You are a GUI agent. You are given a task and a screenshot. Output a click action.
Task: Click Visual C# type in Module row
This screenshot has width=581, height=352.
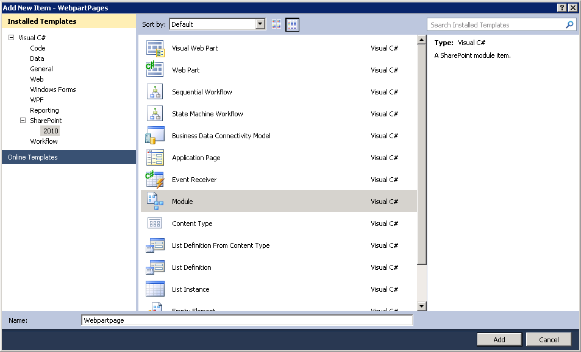click(384, 202)
